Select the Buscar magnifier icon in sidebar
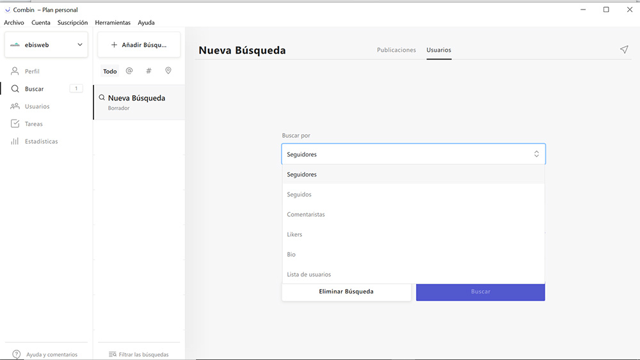640x360 pixels. [15, 88]
